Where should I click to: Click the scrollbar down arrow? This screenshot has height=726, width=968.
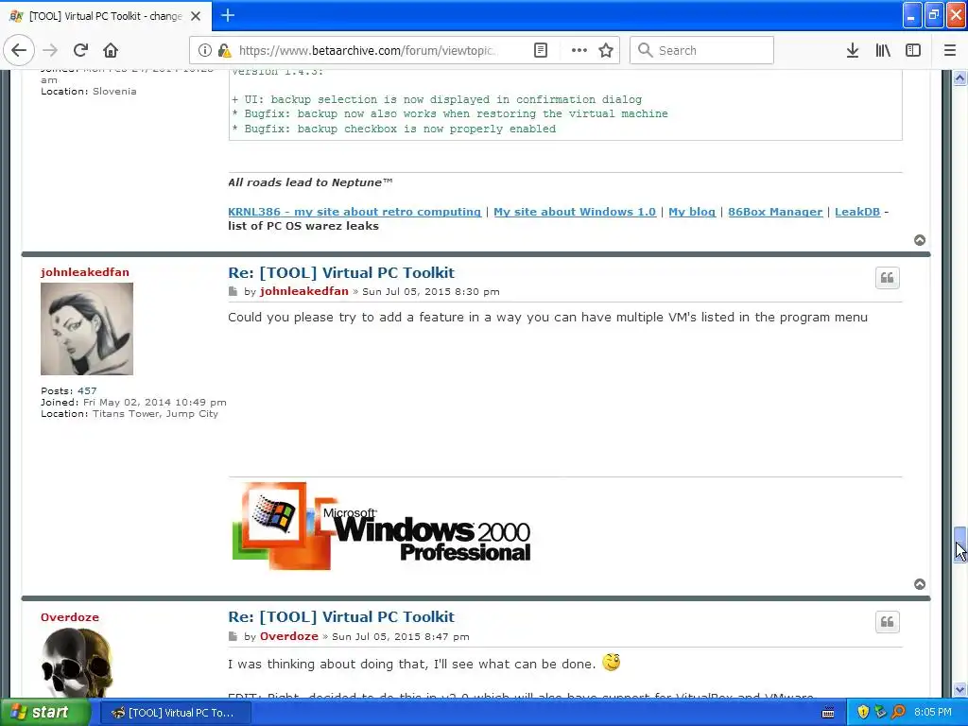pyautogui.click(x=960, y=689)
